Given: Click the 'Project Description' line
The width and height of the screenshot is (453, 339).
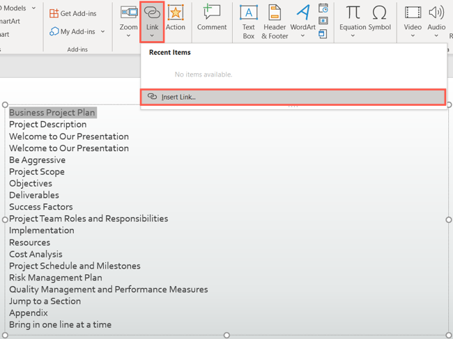Looking at the screenshot, I should pos(48,125).
